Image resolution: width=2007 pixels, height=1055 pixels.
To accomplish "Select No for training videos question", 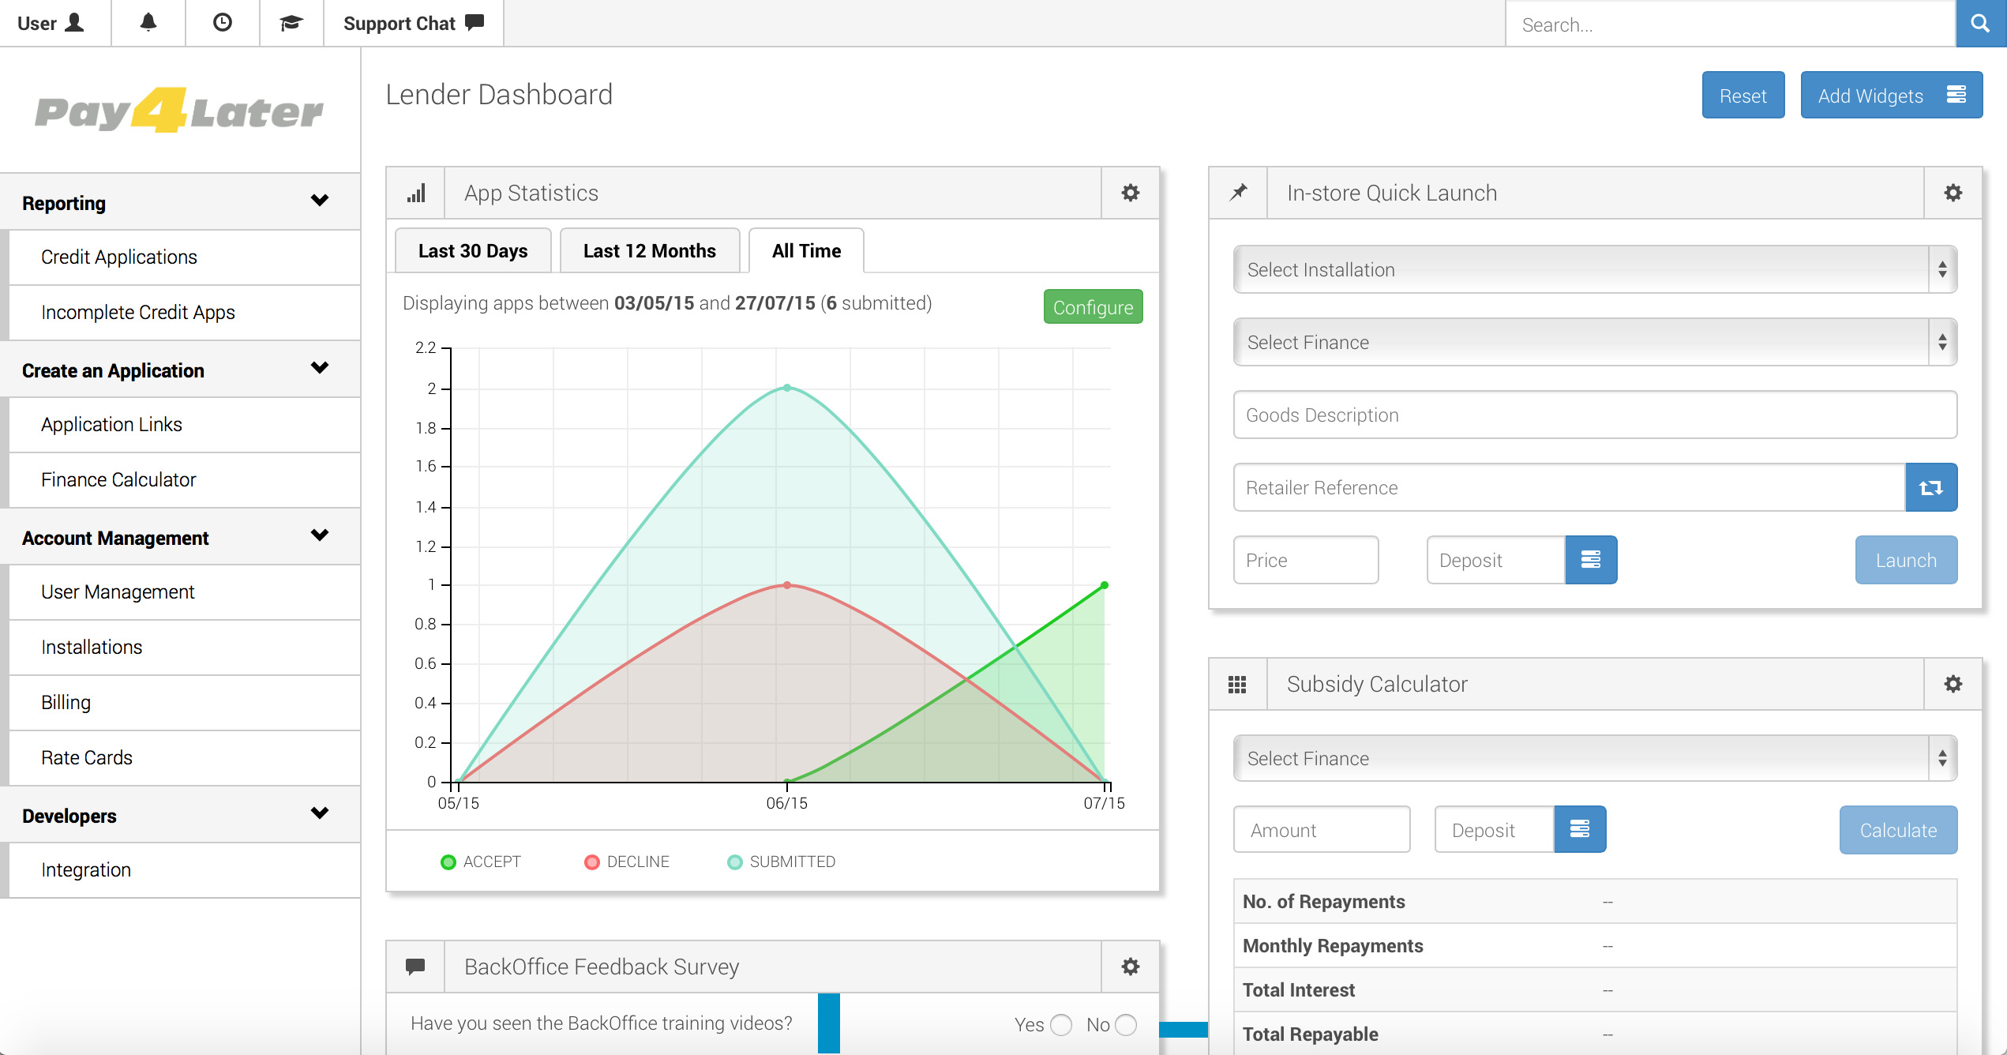I will click(1126, 1025).
